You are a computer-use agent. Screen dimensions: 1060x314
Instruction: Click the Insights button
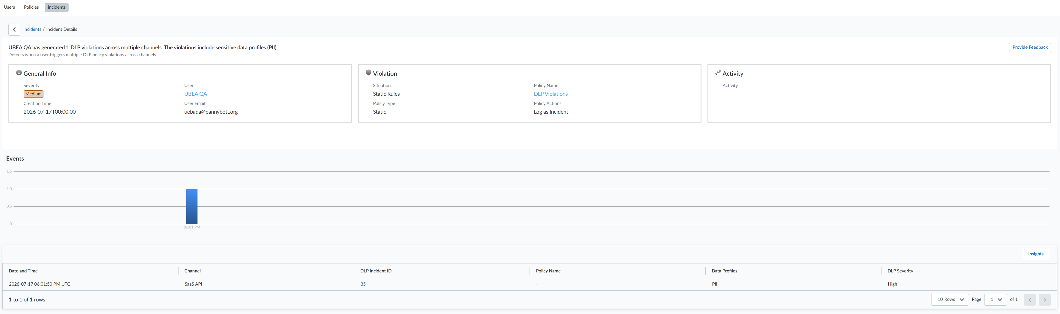pos(1035,254)
